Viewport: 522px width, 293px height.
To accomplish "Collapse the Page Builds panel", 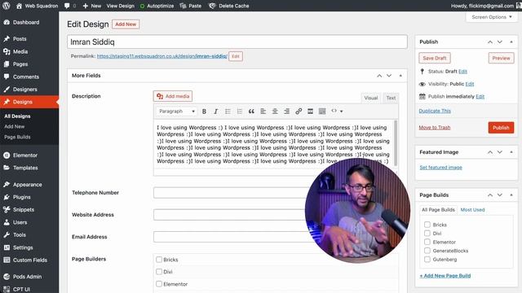I will (x=511, y=195).
